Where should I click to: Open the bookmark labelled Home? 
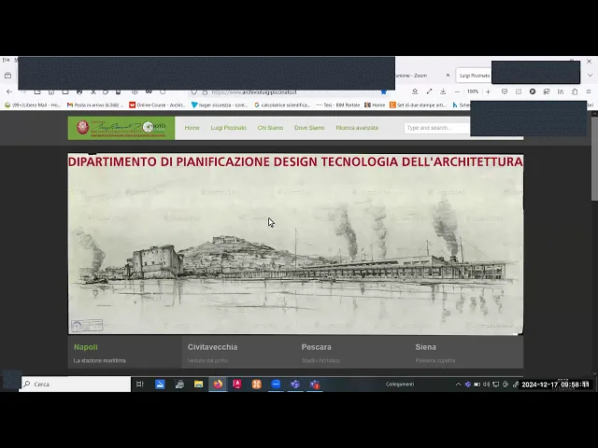tap(375, 105)
